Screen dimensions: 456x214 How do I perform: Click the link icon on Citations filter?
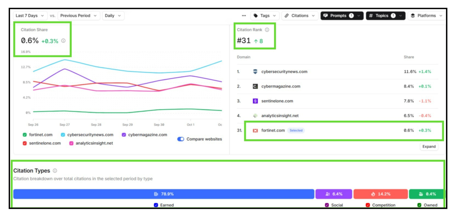pos(286,16)
